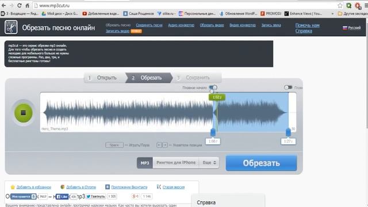Open the PROMODJ bookmark
The image size is (368, 207).
point(271,14)
